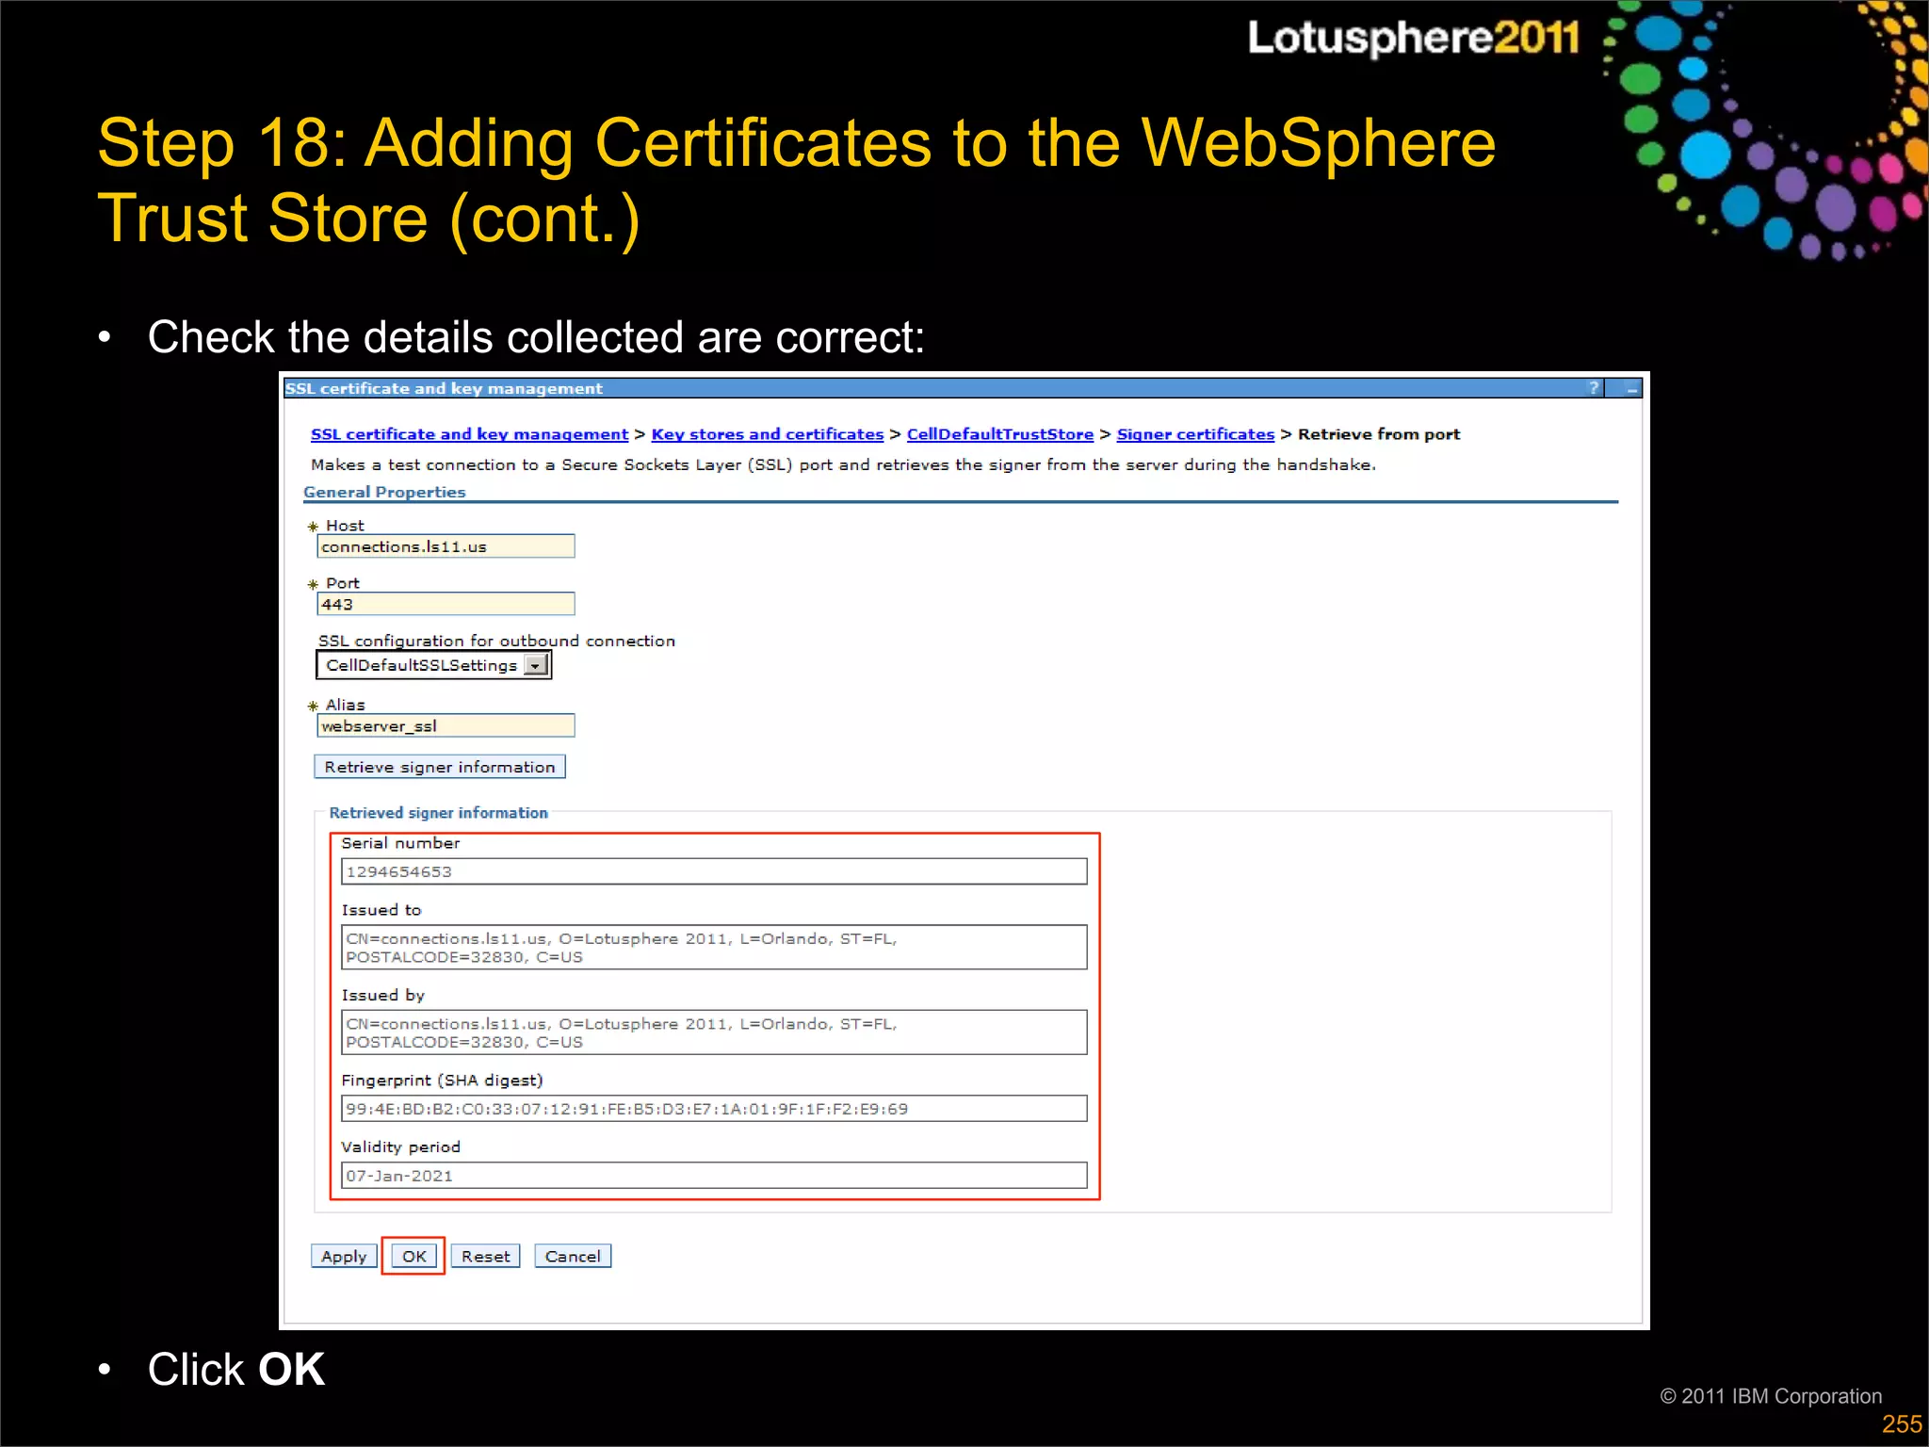Click the Retrieve from port breadcrumb text
The height and width of the screenshot is (1447, 1929).
tap(1379, 434)
